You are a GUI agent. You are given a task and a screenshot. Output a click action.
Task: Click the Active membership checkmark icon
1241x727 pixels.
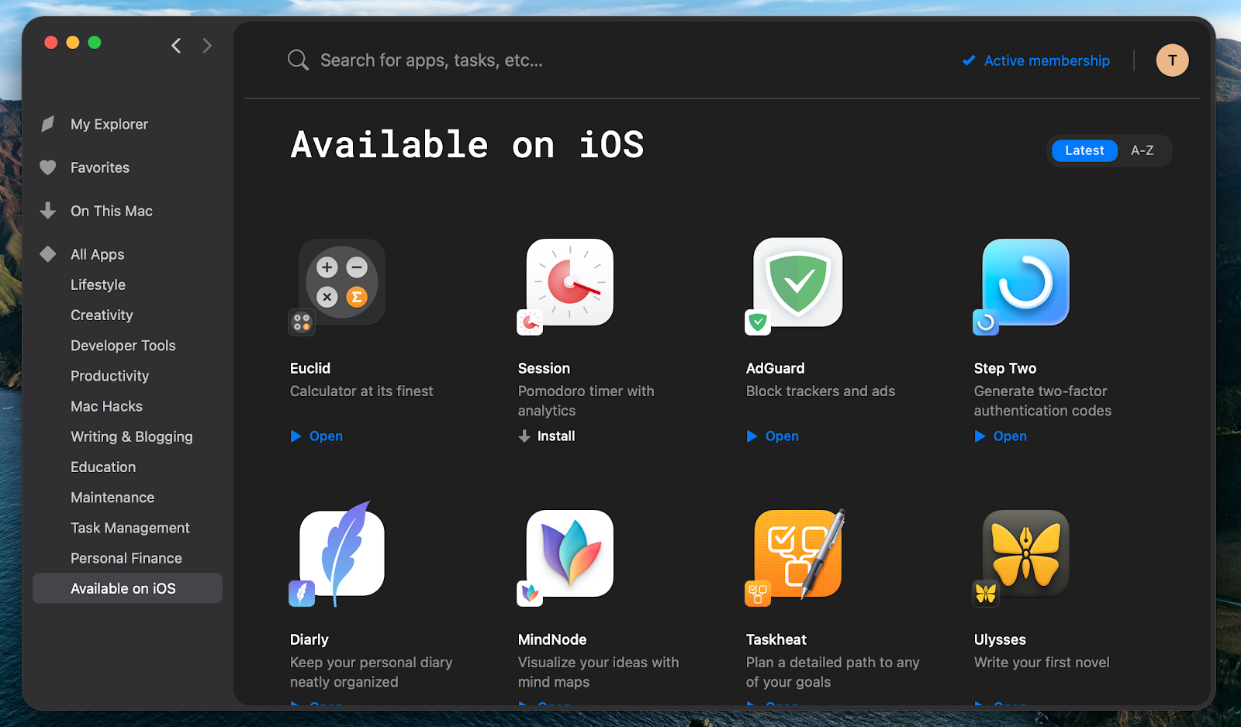969,60
